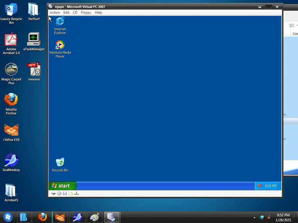Click the XP start button

pos(62,186)
